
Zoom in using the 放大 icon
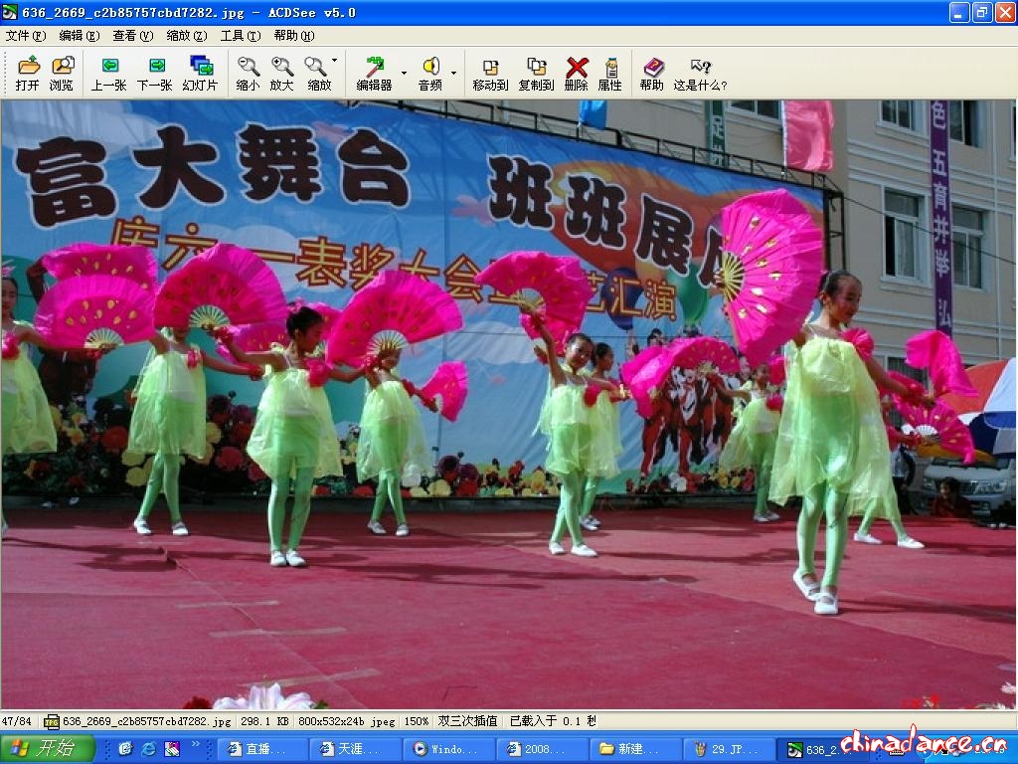(281, 73)
